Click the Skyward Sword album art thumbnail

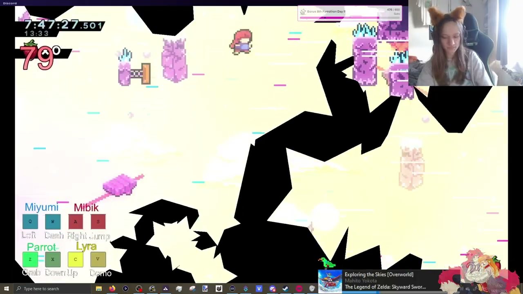[x=330, y=281]
